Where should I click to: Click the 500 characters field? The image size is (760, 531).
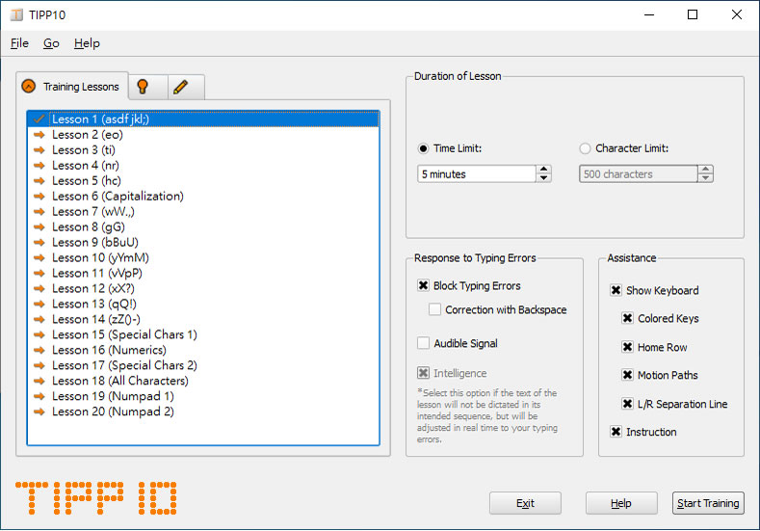639,174
